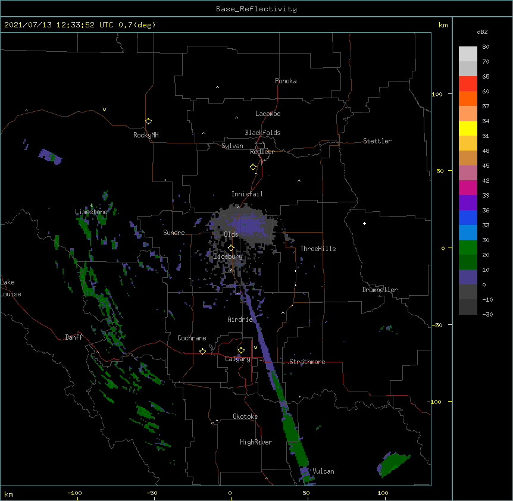Click the Vulcan city label

click(323, 471)
